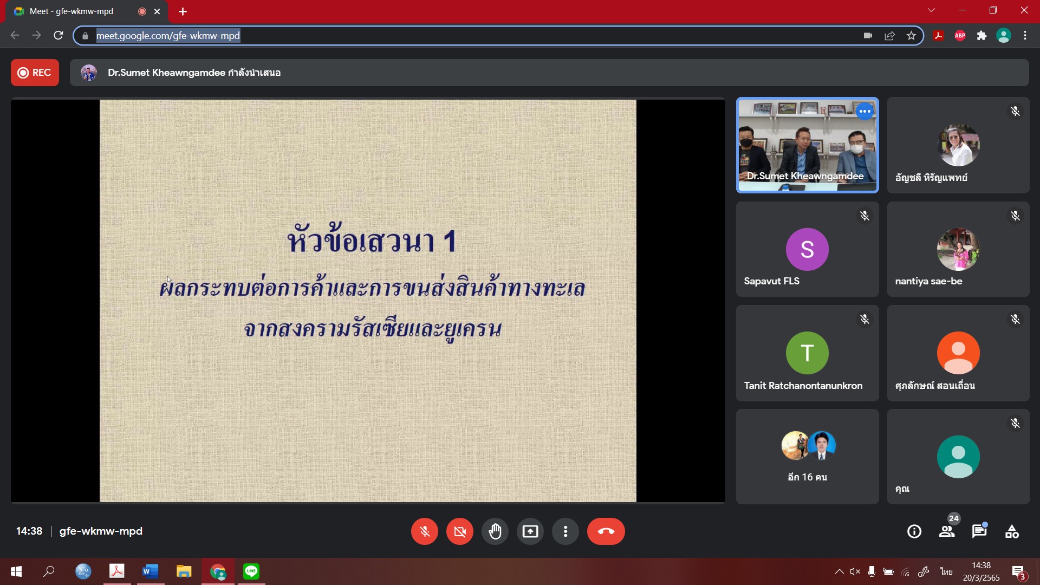This screenshot has width=1040, height=585.
Task: Toggle the microphone mute button
Action: (x=425, y=531)
